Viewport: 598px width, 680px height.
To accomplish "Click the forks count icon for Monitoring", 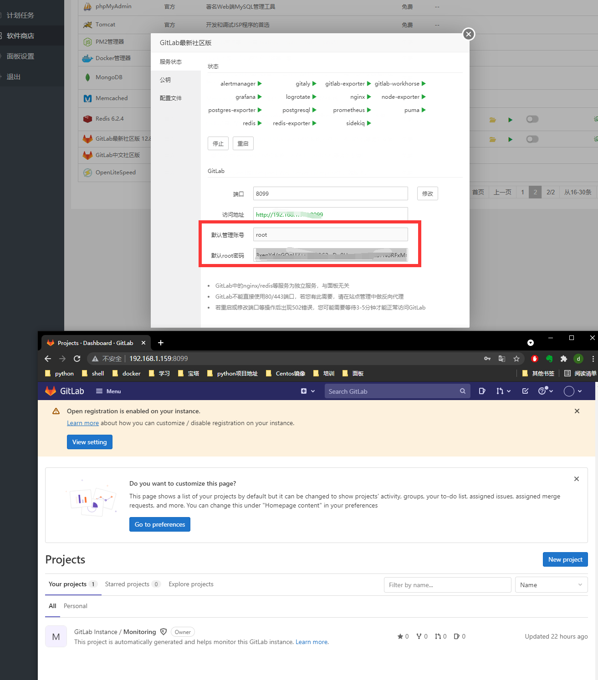I will pos(422,636).
